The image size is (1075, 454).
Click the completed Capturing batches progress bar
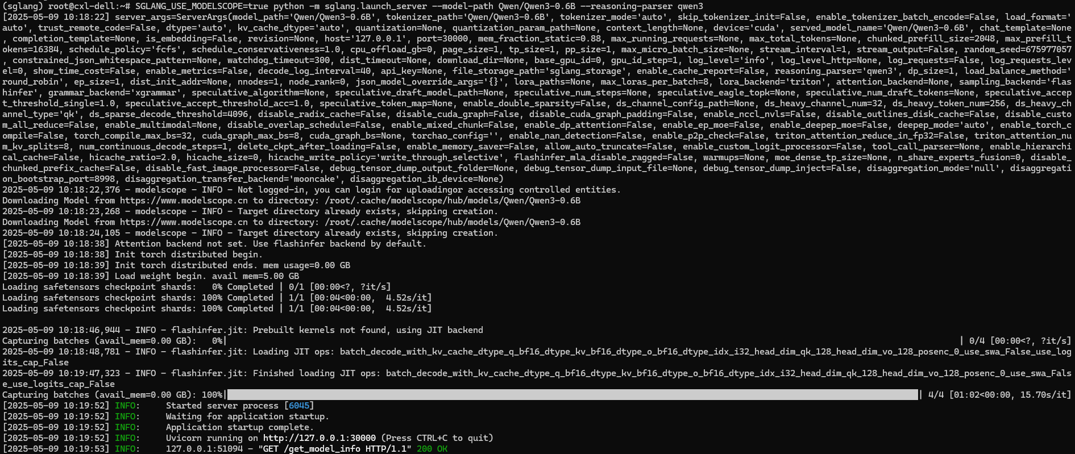(572, 395)
